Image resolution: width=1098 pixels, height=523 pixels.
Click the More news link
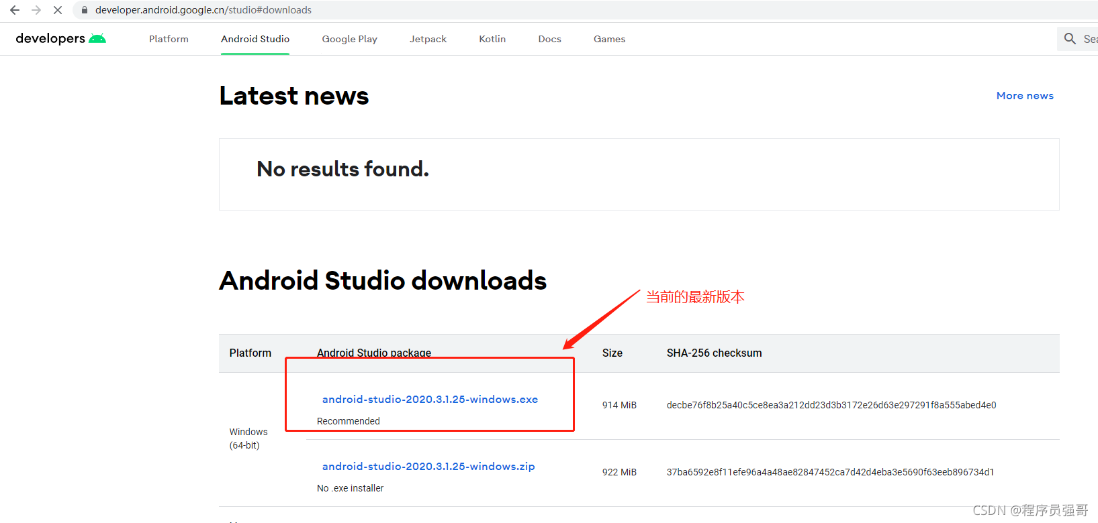point(1025,96)
